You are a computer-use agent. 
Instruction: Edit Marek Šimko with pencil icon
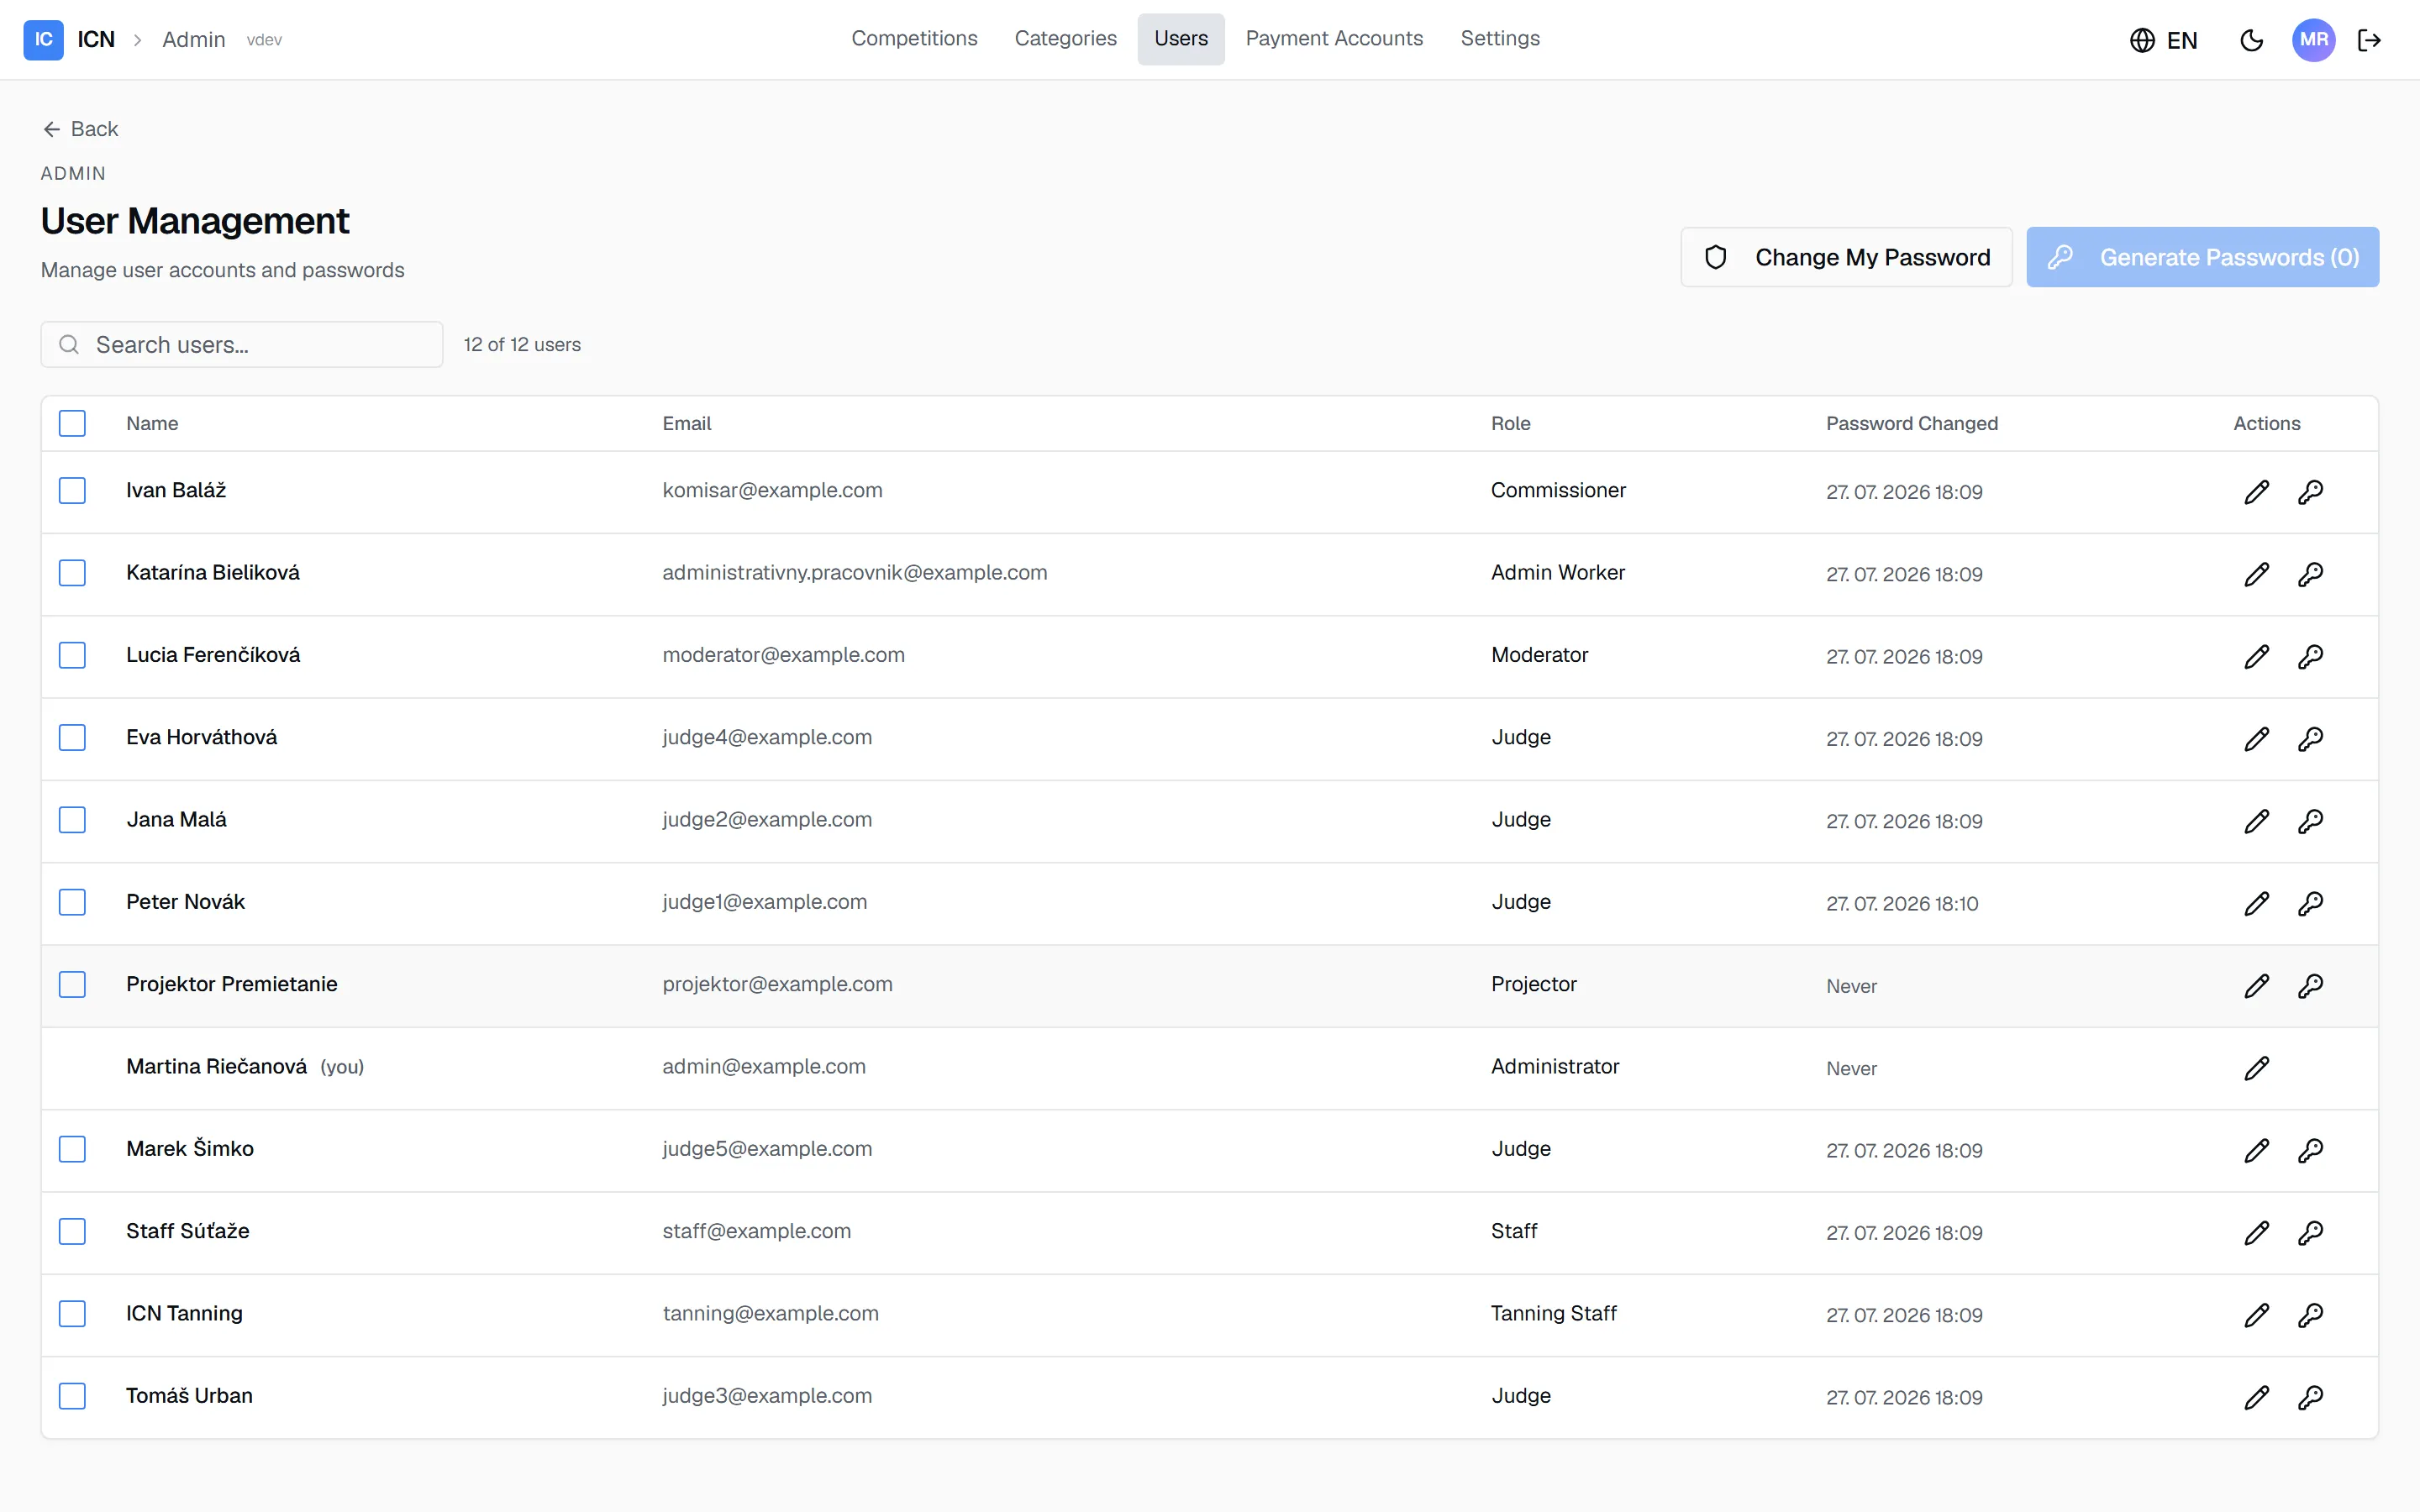[x=2256, y=1150]
